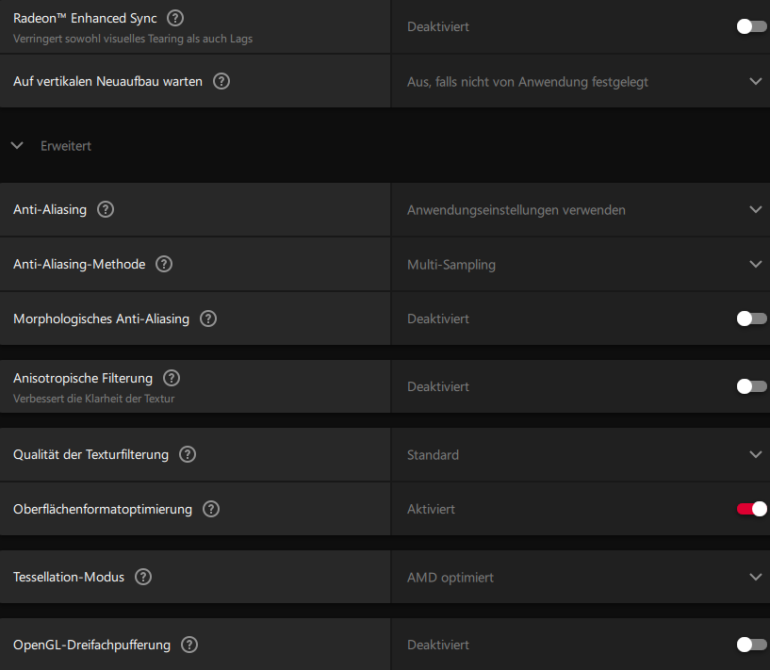Open Anti-Aliasing dropdown showing Anwendungseinstellungen verwenden
Viewport: 770px width, 670px height.
click(x=580, y=209)
